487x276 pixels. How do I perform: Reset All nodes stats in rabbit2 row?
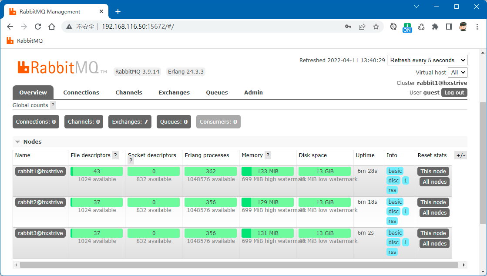coord(434,212)
